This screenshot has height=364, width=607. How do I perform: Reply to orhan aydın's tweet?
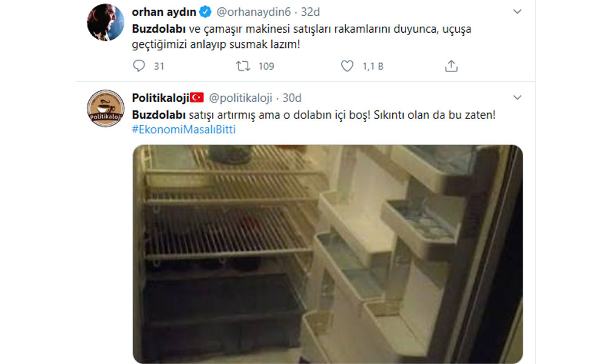click(x=138, y=66)
